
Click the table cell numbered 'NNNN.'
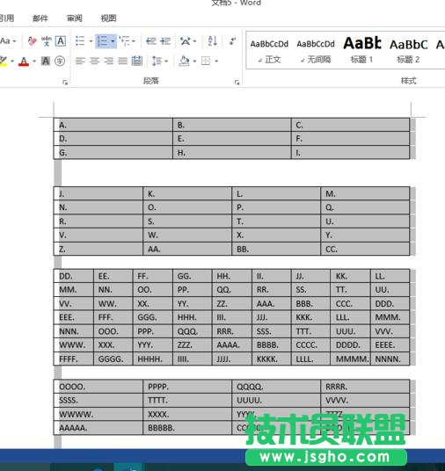pos(390,359)
